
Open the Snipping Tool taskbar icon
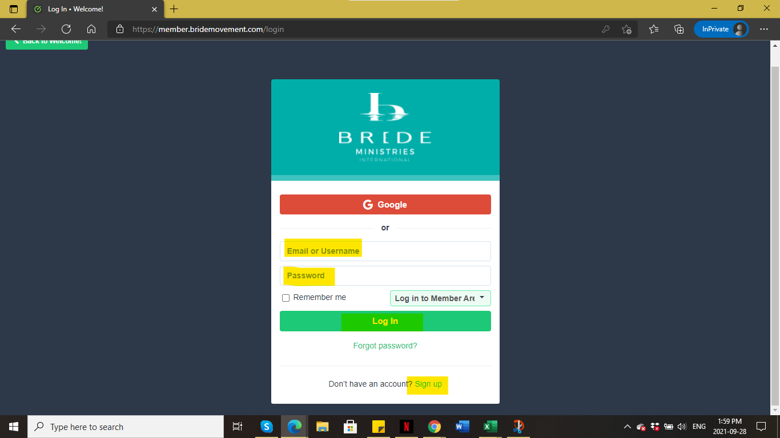(x=518, y=427)
